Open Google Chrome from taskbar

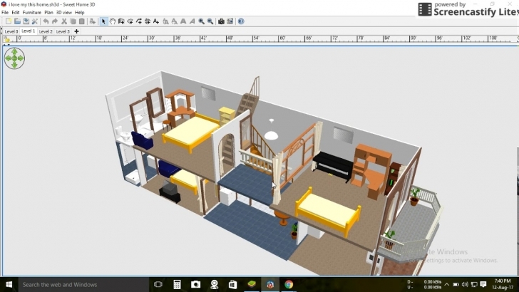pyautogui.click(x=289, y=284)
